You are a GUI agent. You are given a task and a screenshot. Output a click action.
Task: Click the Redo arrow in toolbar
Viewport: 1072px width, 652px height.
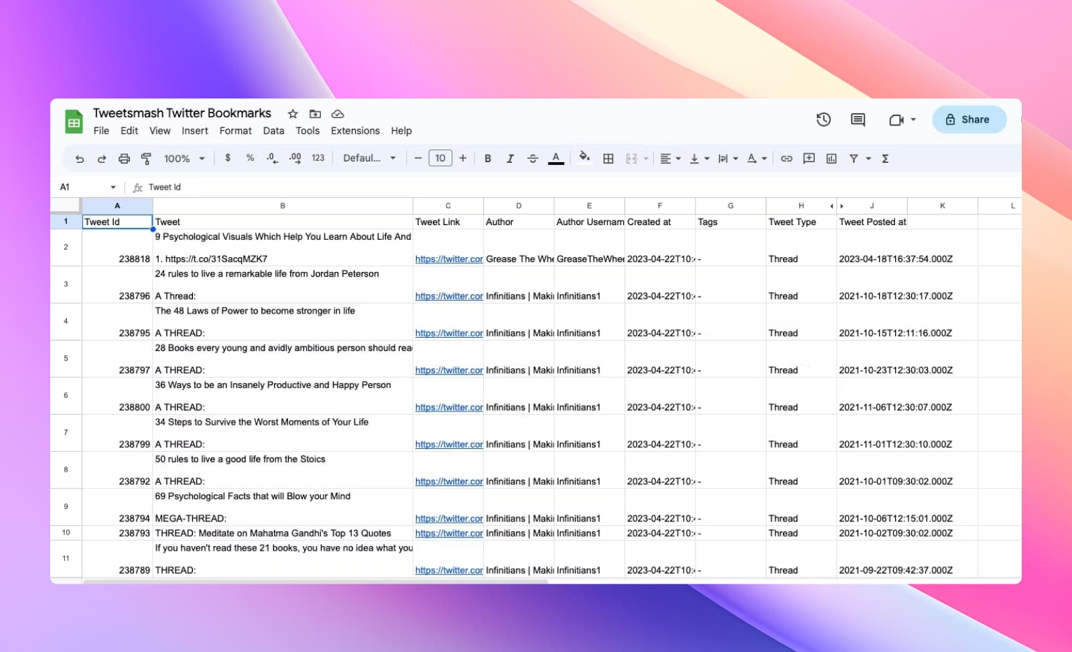point(102,159)
